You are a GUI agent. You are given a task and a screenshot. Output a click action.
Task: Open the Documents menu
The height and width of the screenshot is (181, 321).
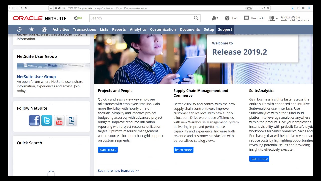[190, 29]
